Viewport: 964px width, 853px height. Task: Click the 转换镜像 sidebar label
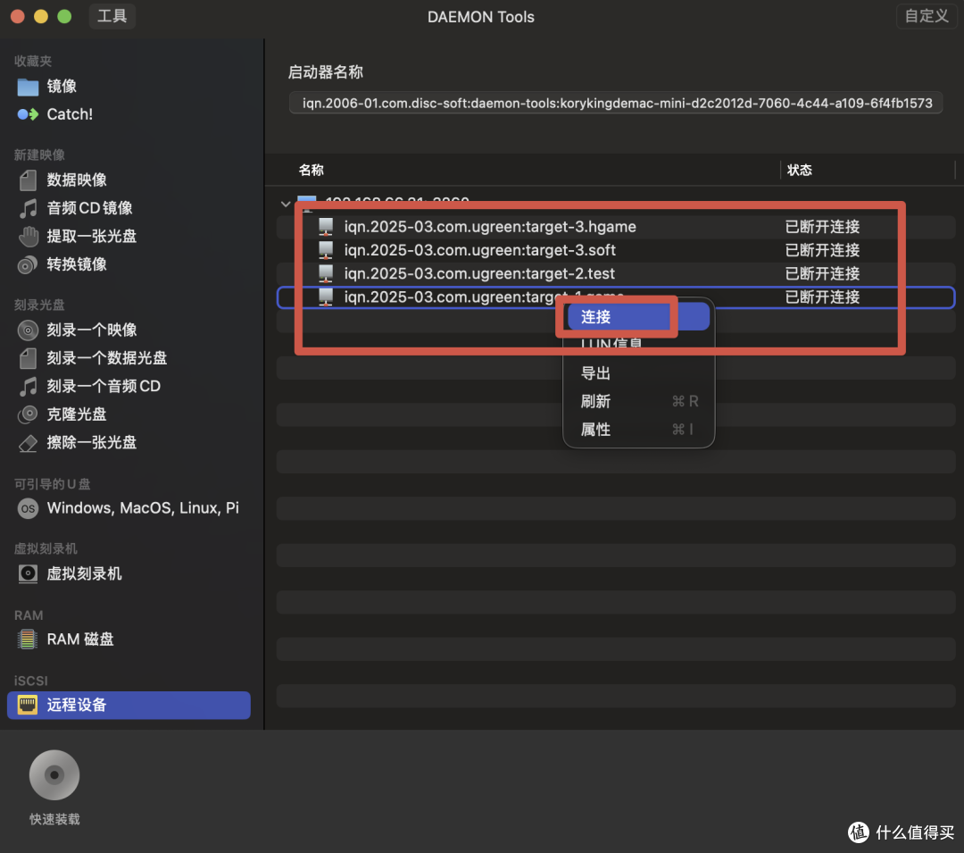[76, 264]
